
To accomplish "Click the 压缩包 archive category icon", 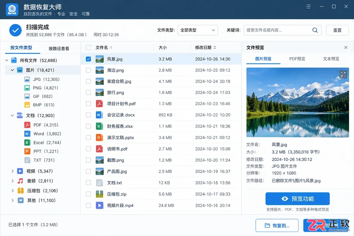I will point(21,190).
